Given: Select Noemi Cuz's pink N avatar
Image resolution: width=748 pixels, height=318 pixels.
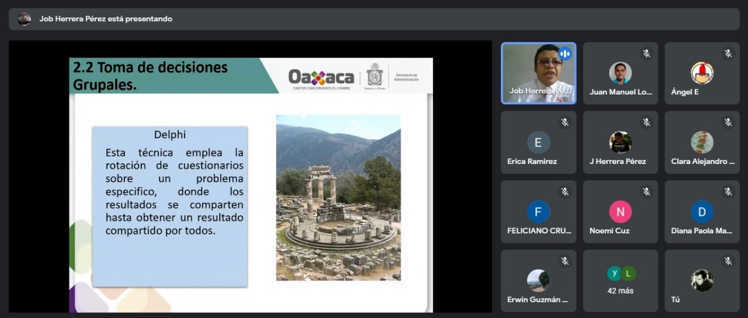Looking at the screenshot, I should [x=620, y=212].
